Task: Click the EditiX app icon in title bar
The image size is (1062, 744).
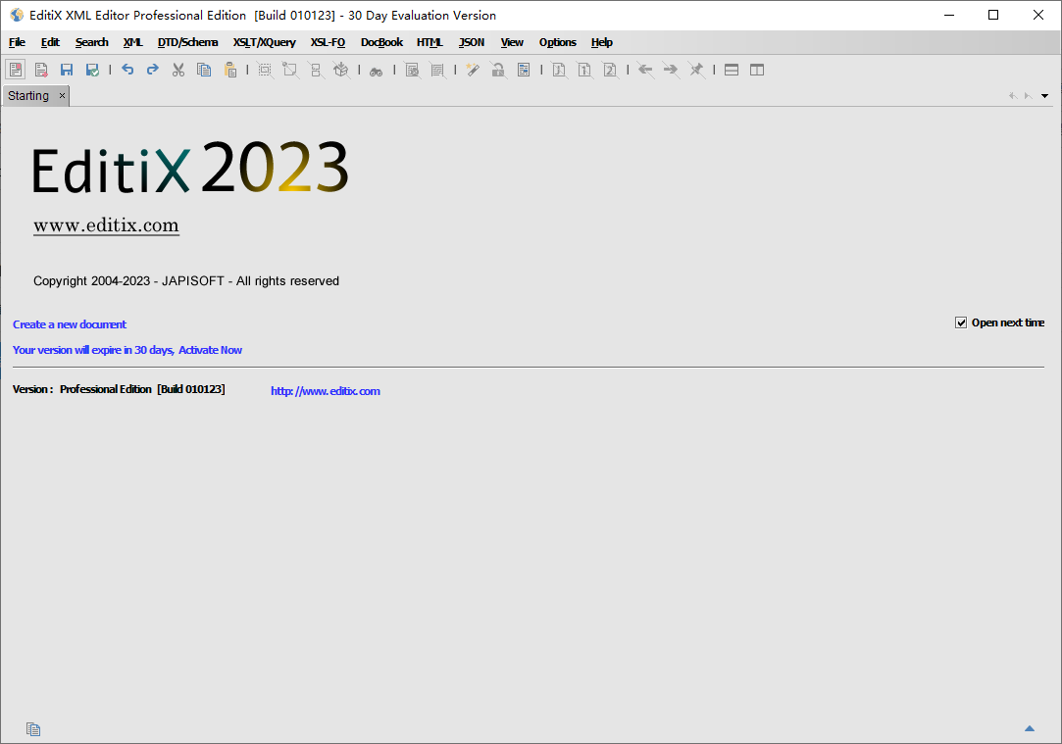Action: (17, 15)
